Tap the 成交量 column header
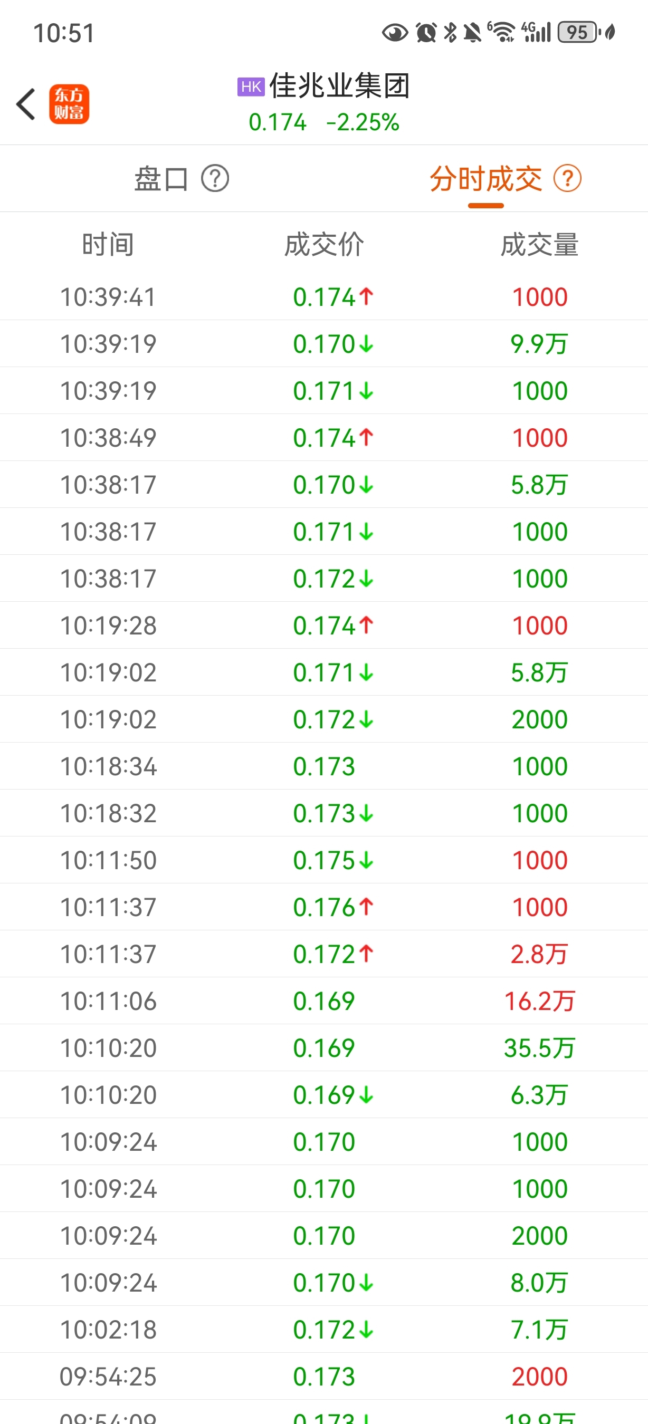 (x=540, y=245)
